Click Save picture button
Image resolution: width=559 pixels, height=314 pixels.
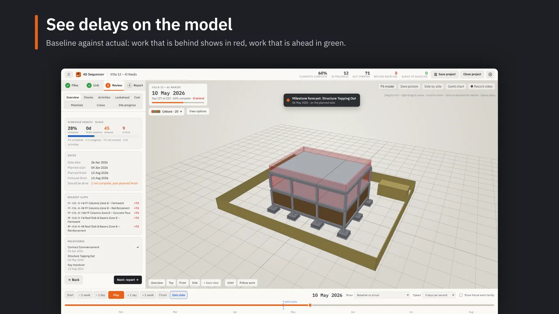point(409,86)
